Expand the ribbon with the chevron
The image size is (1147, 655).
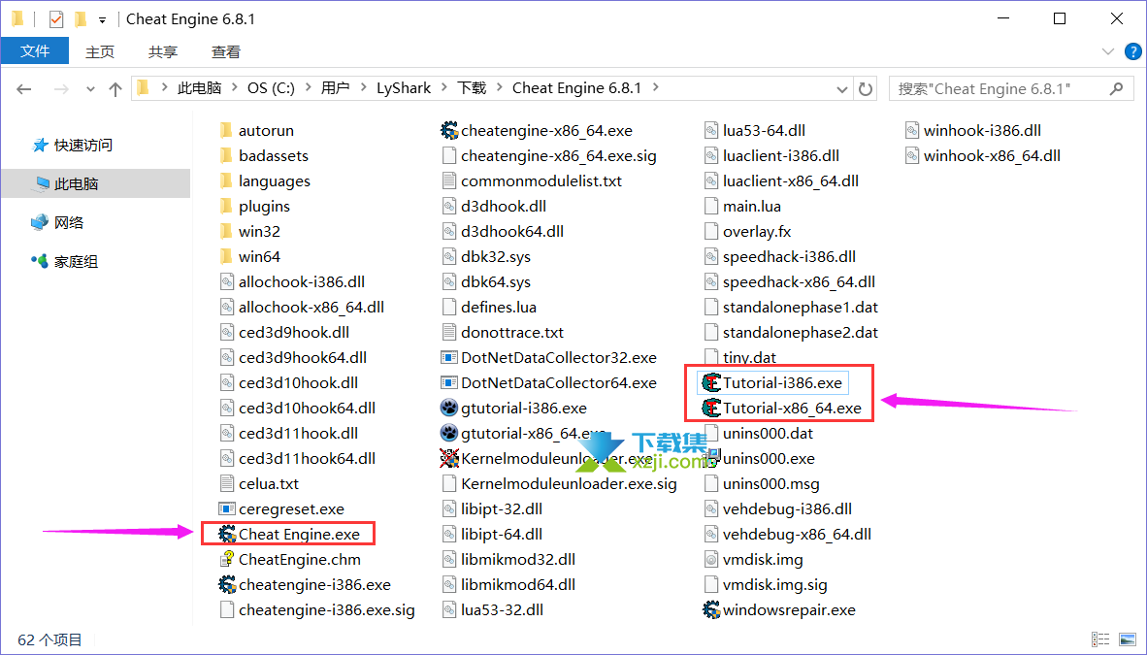[x=1108, y=51]
